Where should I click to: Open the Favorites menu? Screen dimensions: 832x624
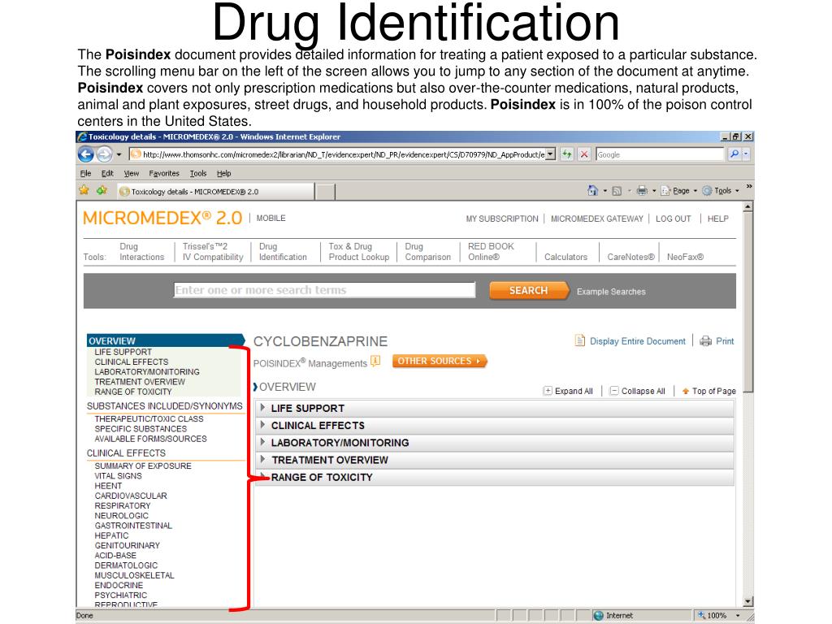164,174
